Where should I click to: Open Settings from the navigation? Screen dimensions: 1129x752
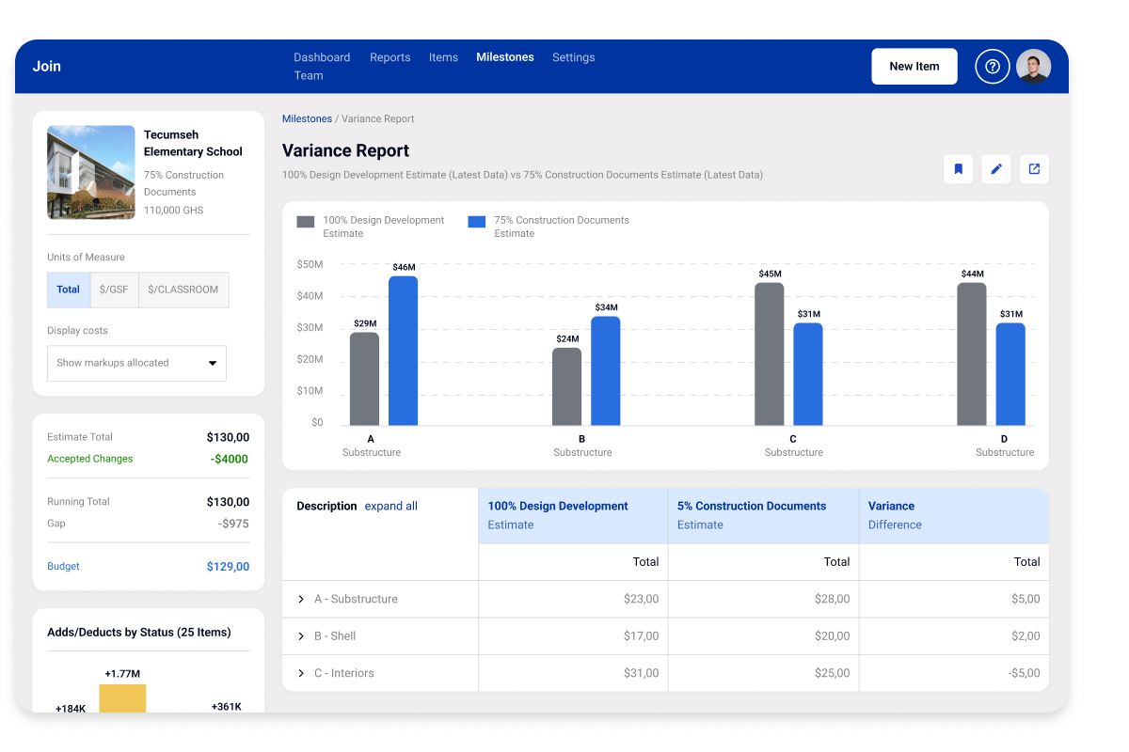pos(573,57)
